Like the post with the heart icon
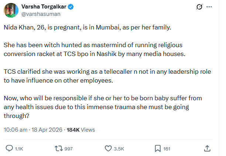226x156 pixels. pyautogui.click(x=108, y=148)
